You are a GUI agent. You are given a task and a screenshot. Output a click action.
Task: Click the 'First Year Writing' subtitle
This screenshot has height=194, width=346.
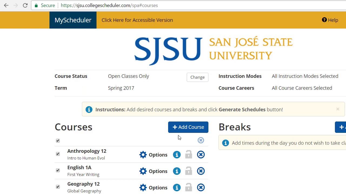[83, 174]
